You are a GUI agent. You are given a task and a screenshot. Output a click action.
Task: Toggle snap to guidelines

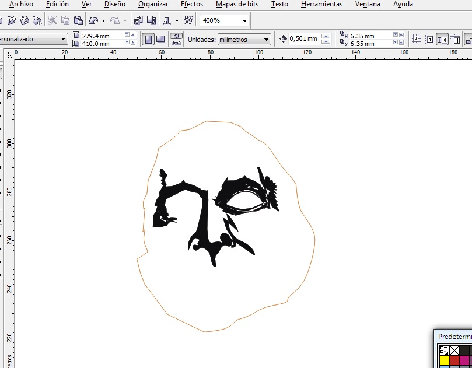point(429,40)
